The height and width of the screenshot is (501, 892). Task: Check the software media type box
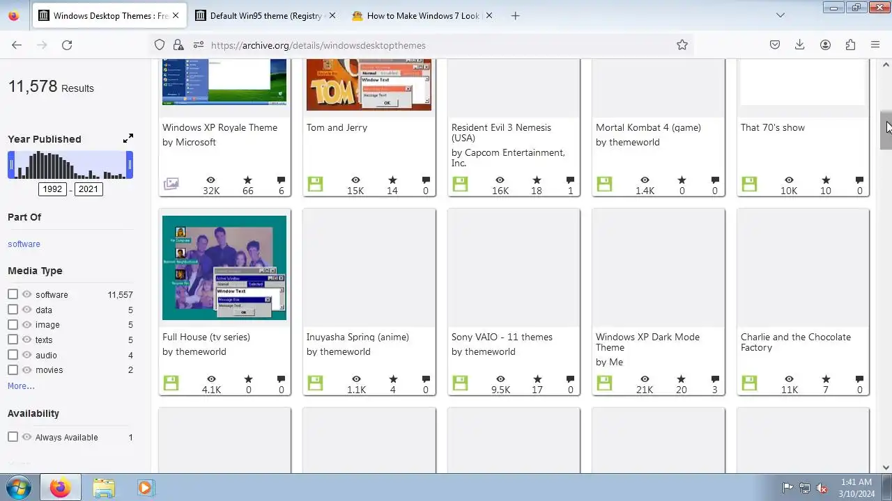[13, 294]
